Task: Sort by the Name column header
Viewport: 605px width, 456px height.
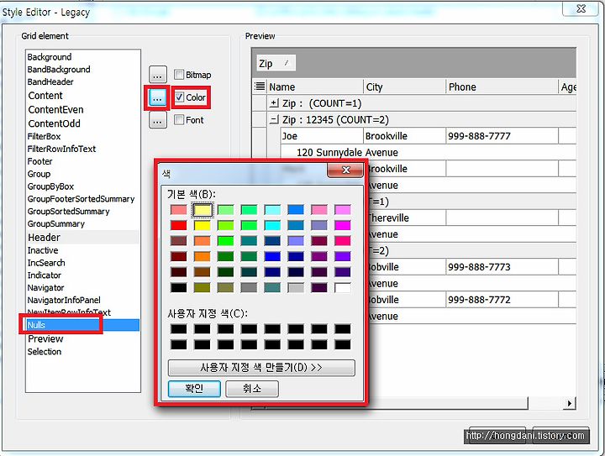Action: point(315,86)
